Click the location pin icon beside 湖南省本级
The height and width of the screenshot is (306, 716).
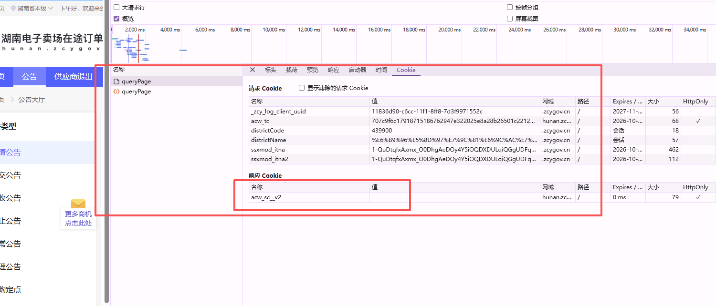point(13,9)
